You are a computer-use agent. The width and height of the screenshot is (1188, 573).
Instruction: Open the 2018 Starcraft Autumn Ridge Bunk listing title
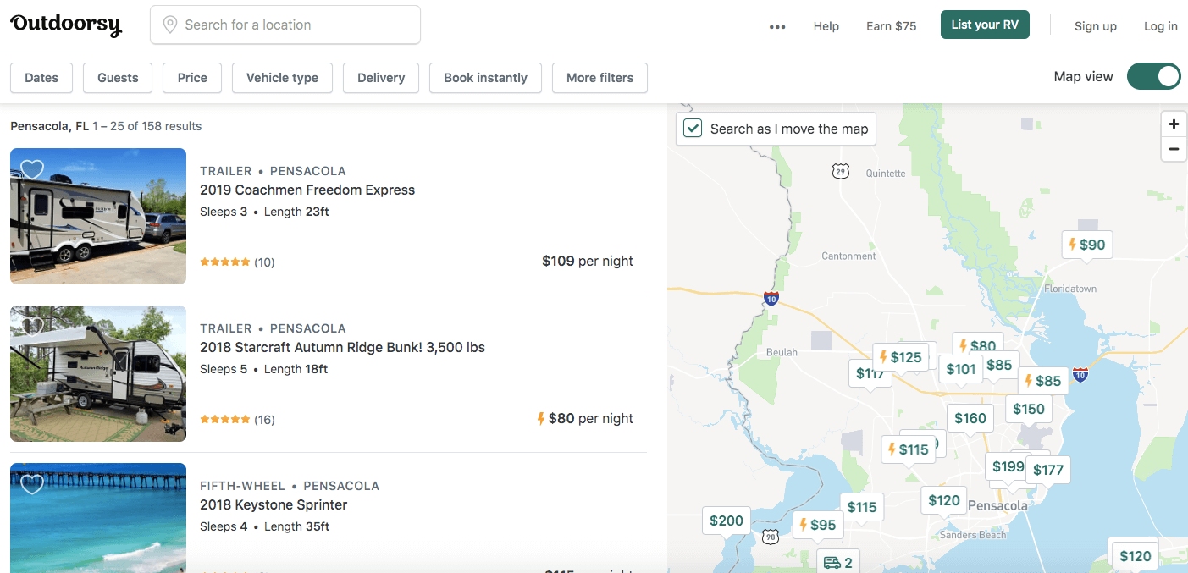coord(342,347)
